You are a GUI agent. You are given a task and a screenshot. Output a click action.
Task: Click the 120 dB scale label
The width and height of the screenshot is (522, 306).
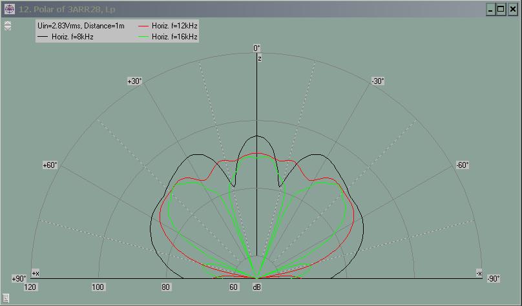[30, 287]
